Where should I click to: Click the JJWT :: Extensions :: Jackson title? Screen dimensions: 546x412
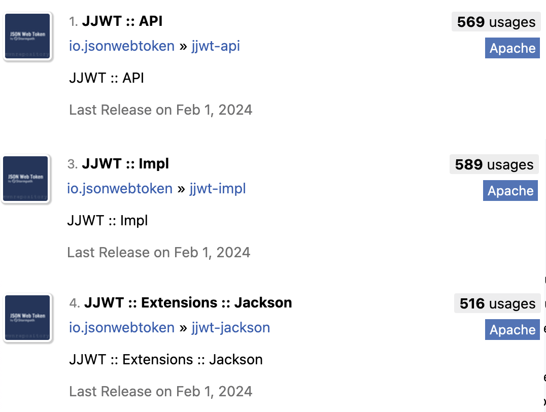click(x=188, y=302)
